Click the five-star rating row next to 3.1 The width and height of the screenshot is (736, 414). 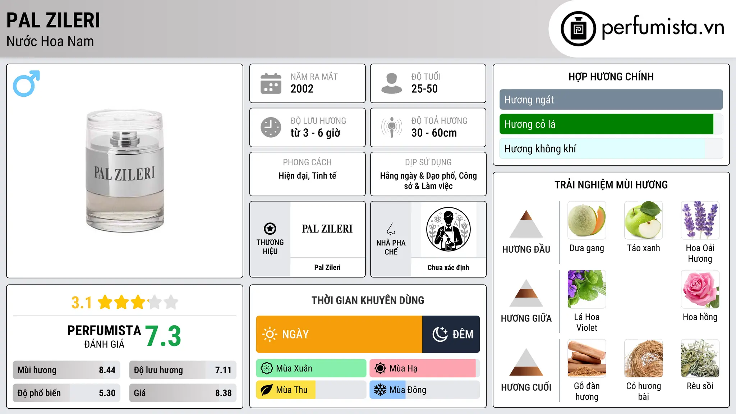(x=138, y=302)
